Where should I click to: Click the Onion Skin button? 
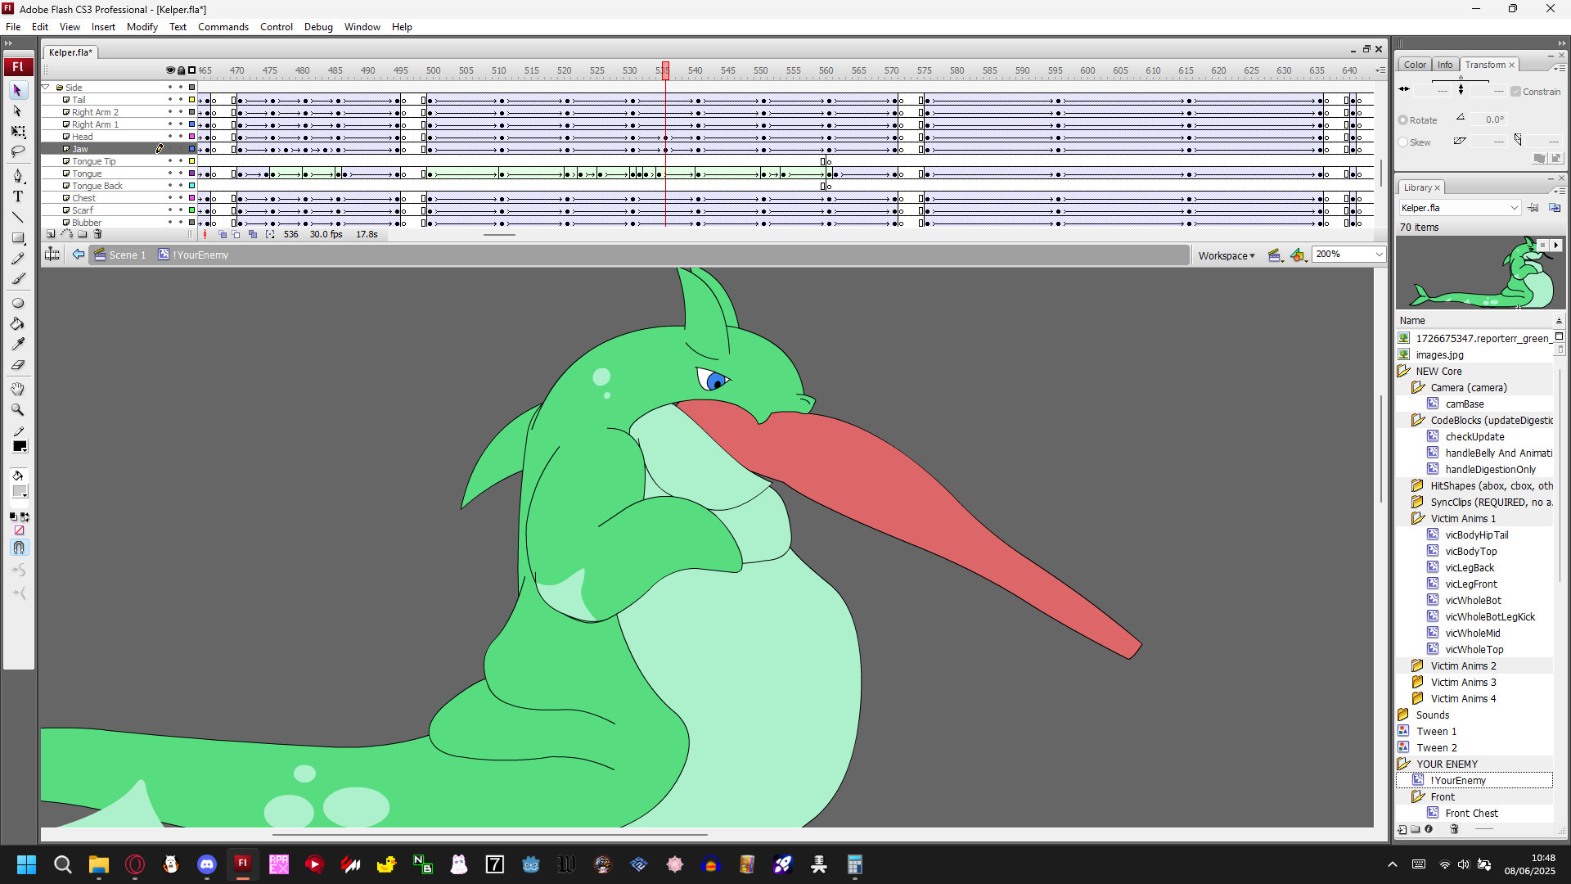(x=223, y=234)
